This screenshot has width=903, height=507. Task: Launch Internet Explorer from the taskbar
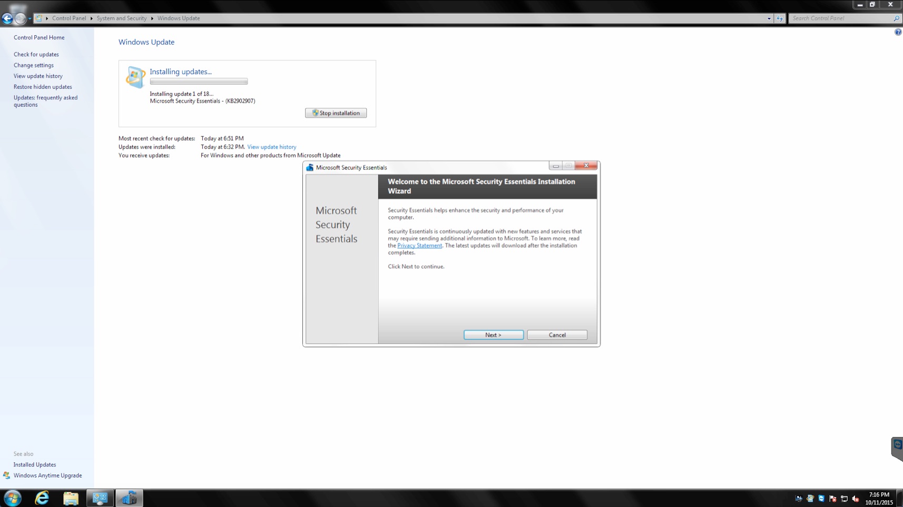(x=42, y=498)
